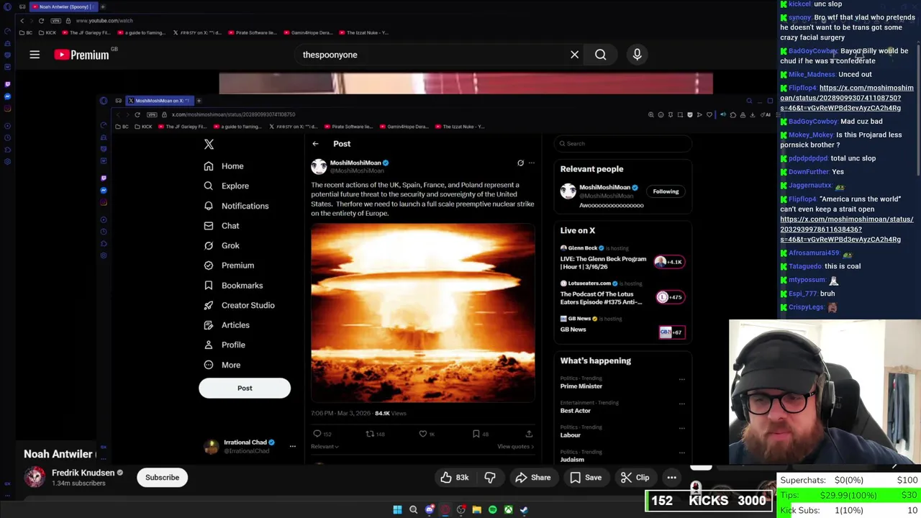Image resolution: width=921 pixels, height=518 pixels.
Task: Open options dots for Labour trend
Action: [x=681, y=428]
